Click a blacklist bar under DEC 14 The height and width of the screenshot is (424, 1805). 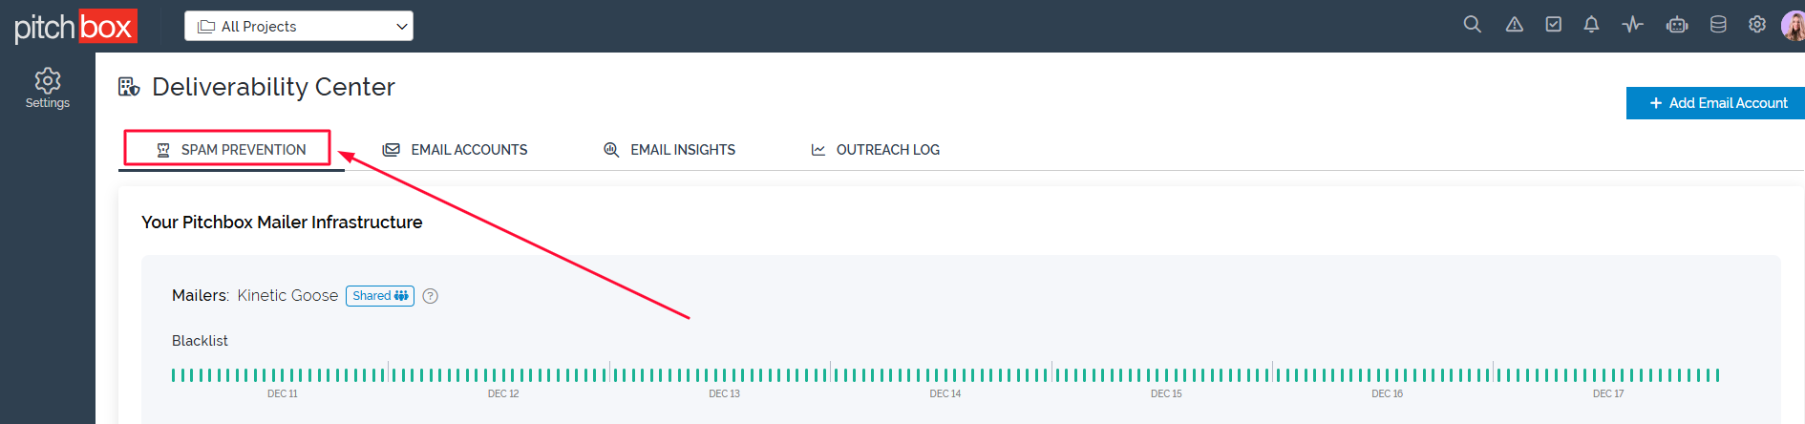click(x=945, y=375)
